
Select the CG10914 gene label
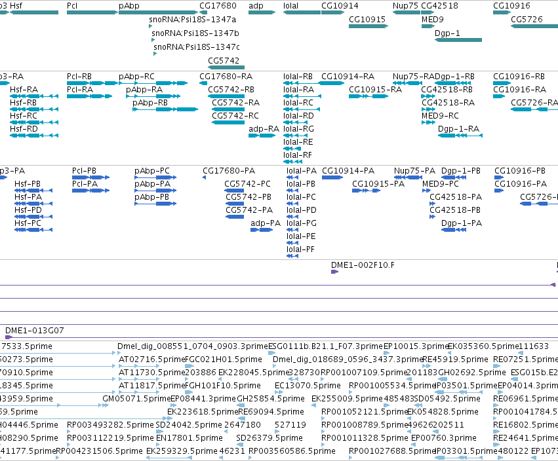(340, 6)
